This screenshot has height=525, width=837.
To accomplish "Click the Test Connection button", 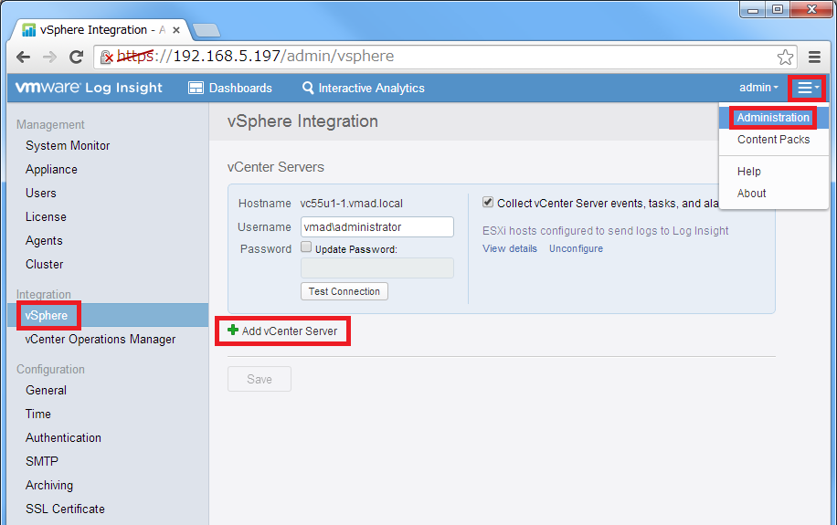I will [344, 291].
